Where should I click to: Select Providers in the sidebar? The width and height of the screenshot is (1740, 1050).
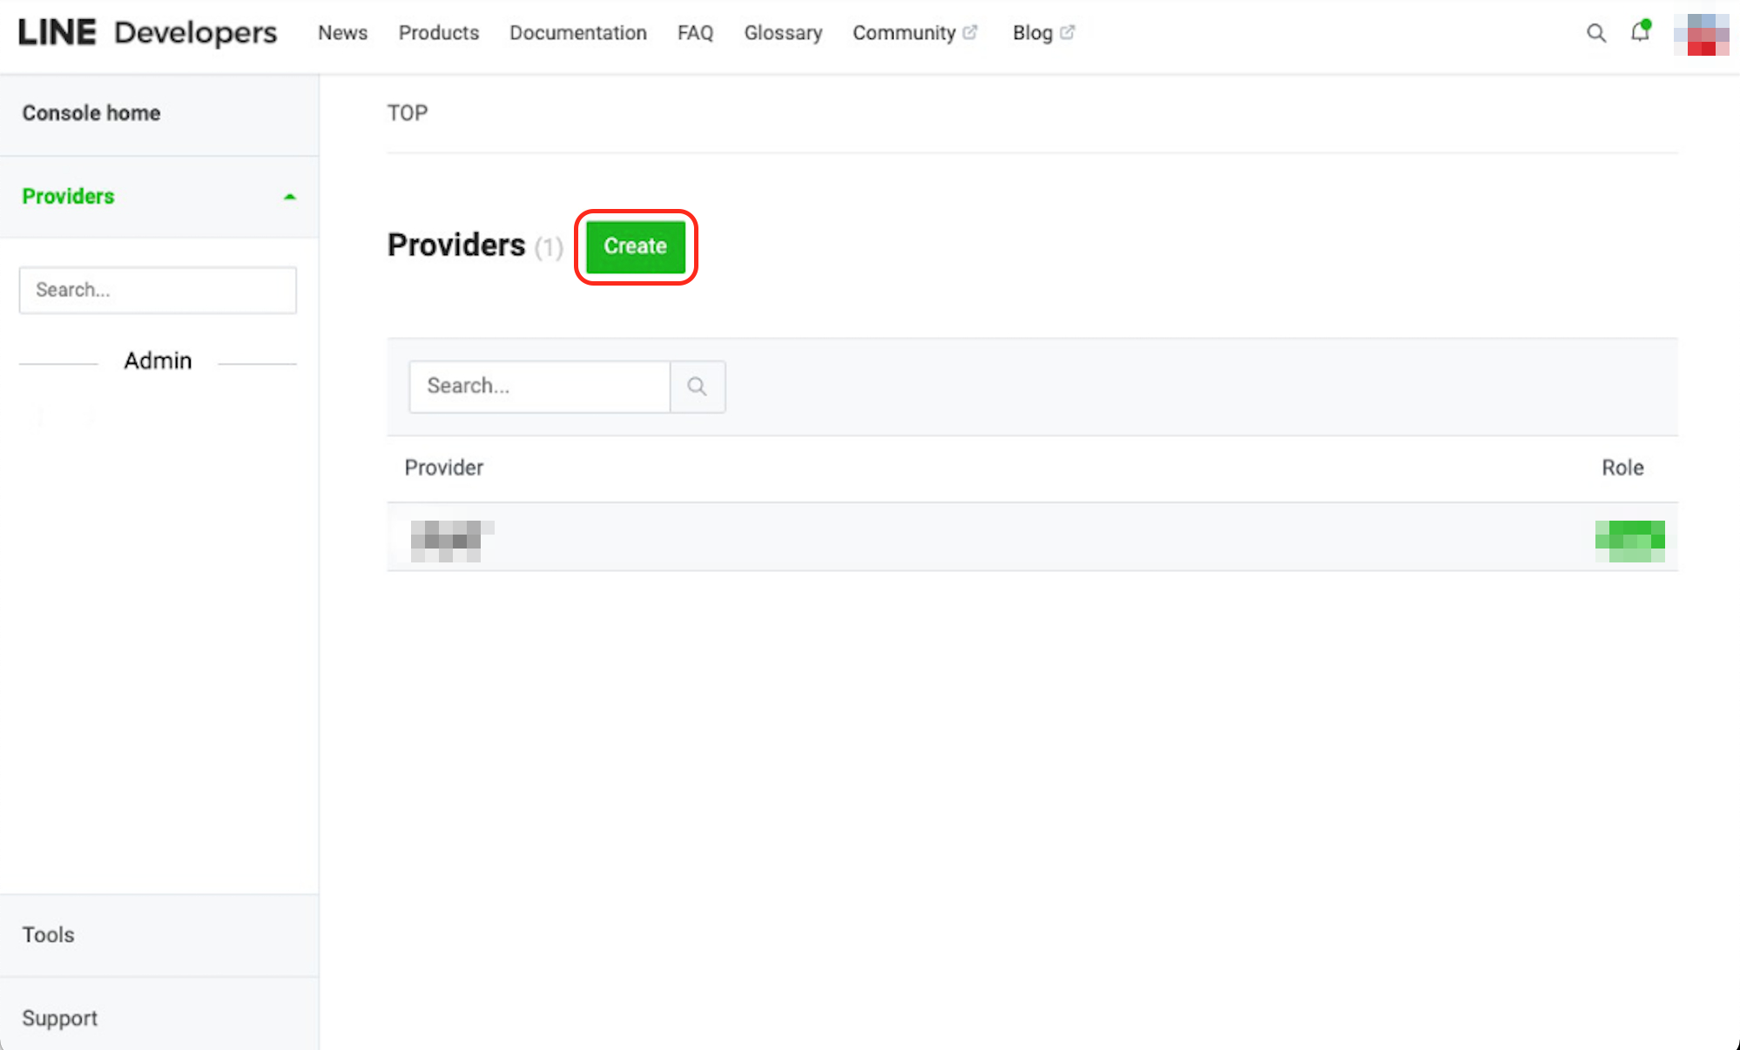(x=68, y=197)
